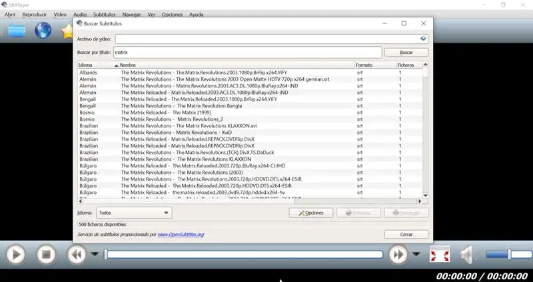Screen dimensions: 533x282
Task: Browse video file with blue icon
Action: point(423,39)
